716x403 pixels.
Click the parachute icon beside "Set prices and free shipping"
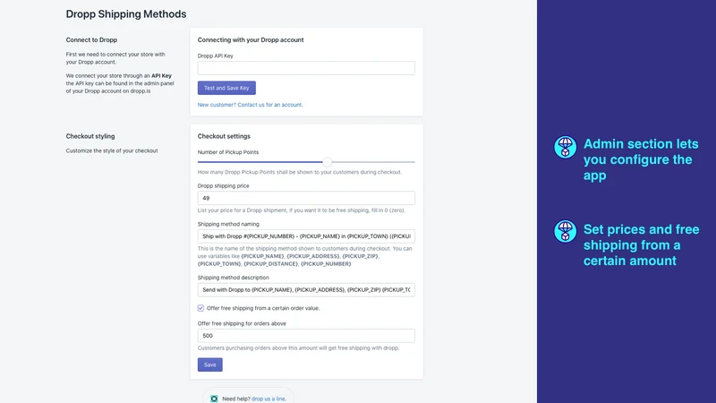point(565,231)
